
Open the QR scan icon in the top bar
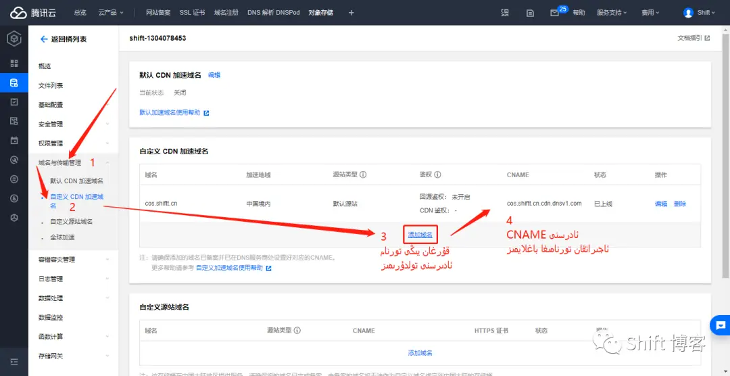505,13
